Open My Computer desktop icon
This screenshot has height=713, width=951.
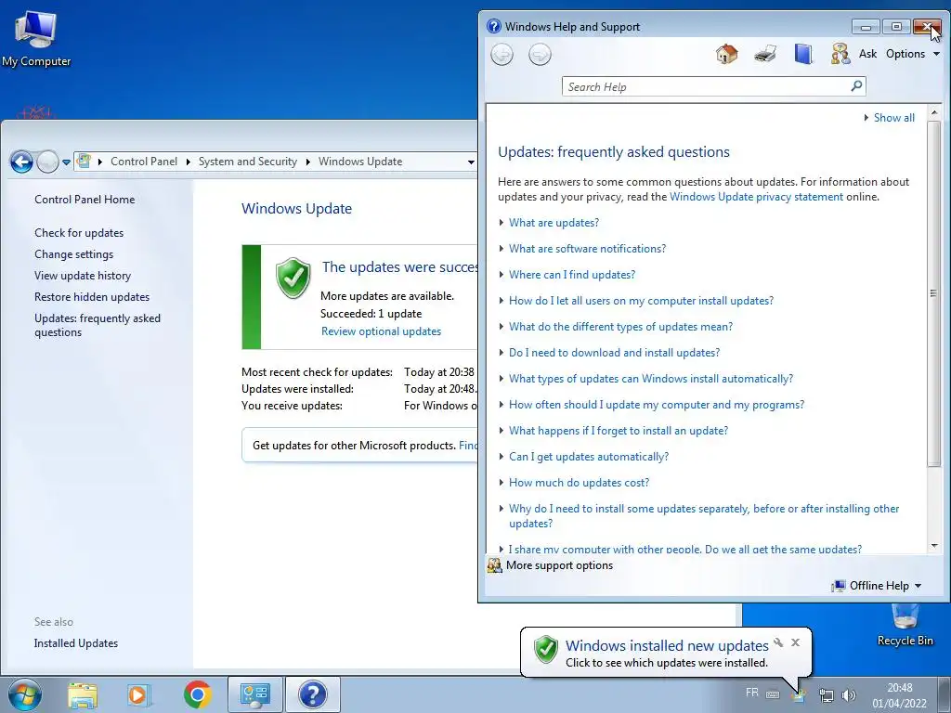(x=36, y=37)
